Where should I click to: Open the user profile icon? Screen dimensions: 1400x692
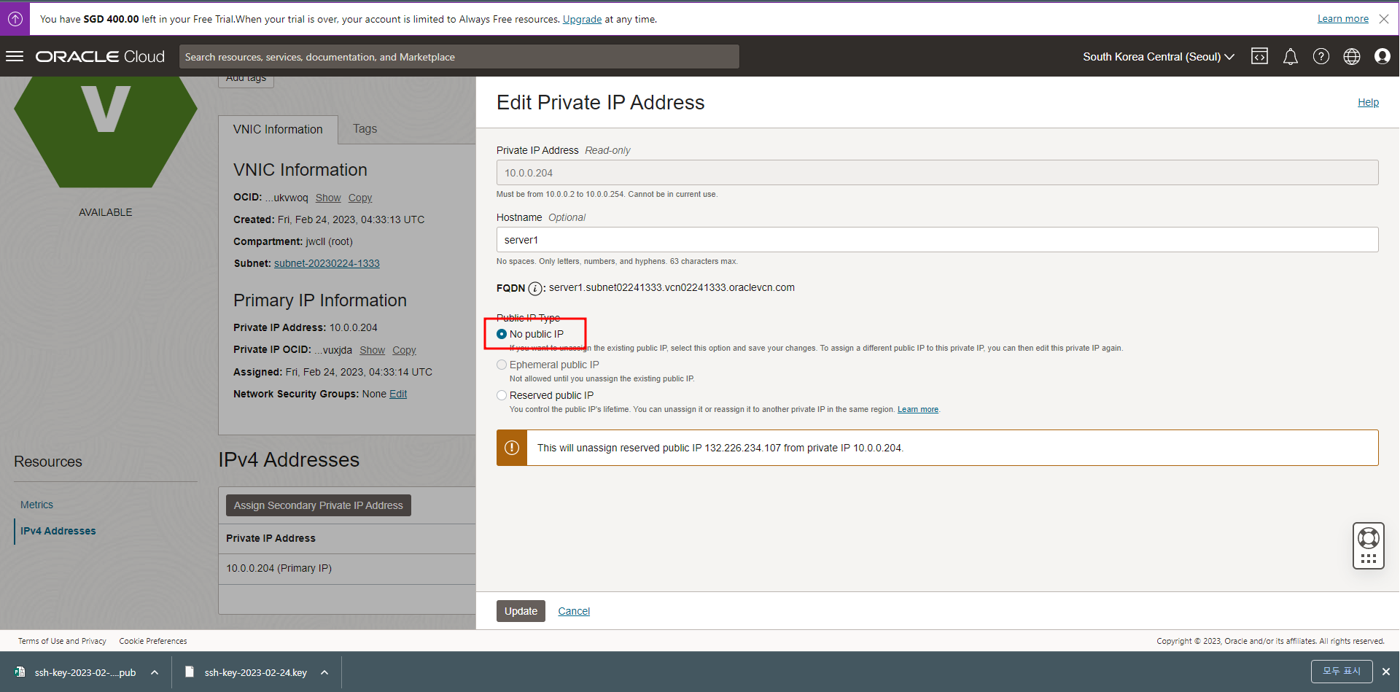tap(1382, 56)
